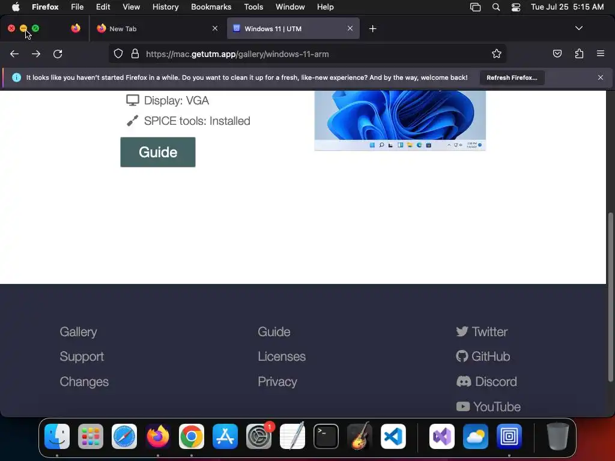This screenshot has width=615, height=461.
Task: Close the New Tab tab
Action: [x=215, y=28]
